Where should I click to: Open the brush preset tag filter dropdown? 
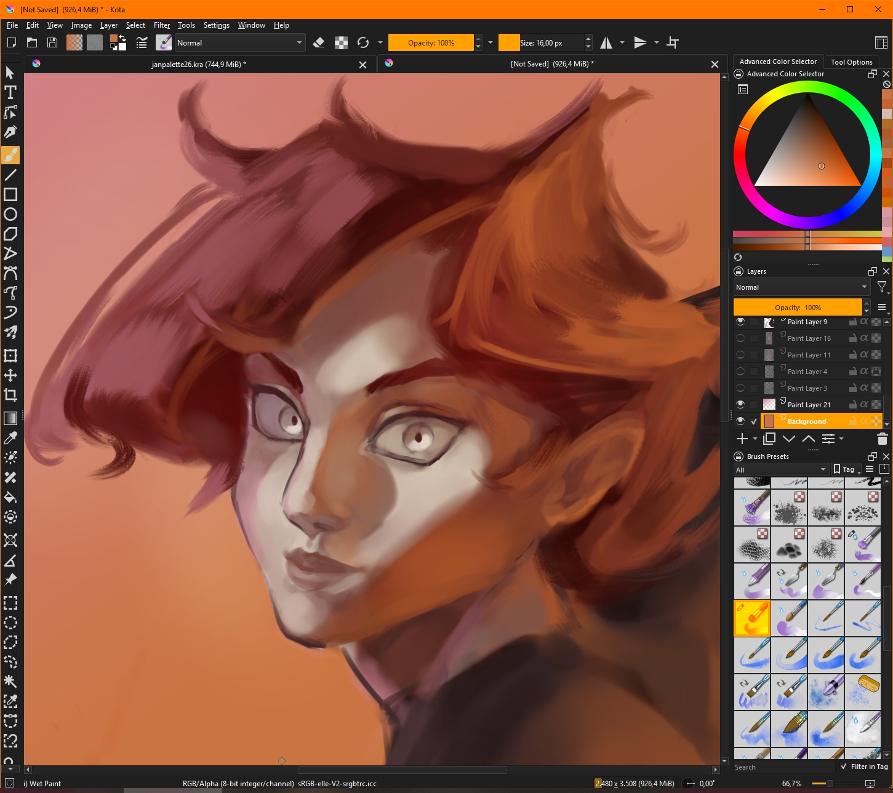[x=780, y=470]
